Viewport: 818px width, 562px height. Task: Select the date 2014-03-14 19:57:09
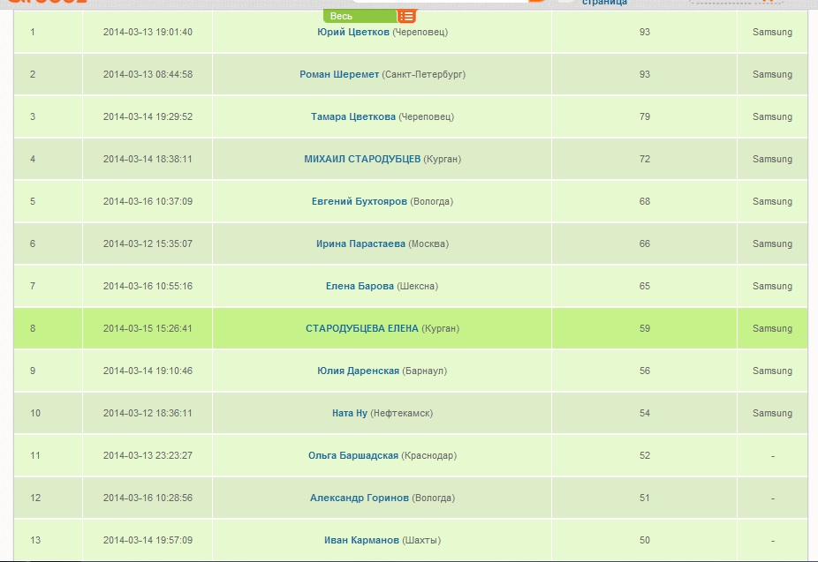tap(148, 540)
